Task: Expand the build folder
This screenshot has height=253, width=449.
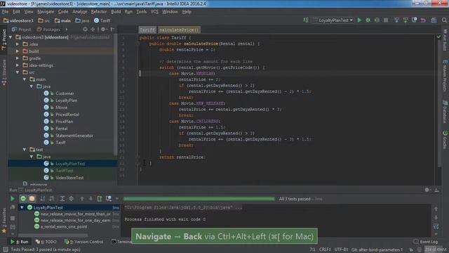Action: [18, 51]
